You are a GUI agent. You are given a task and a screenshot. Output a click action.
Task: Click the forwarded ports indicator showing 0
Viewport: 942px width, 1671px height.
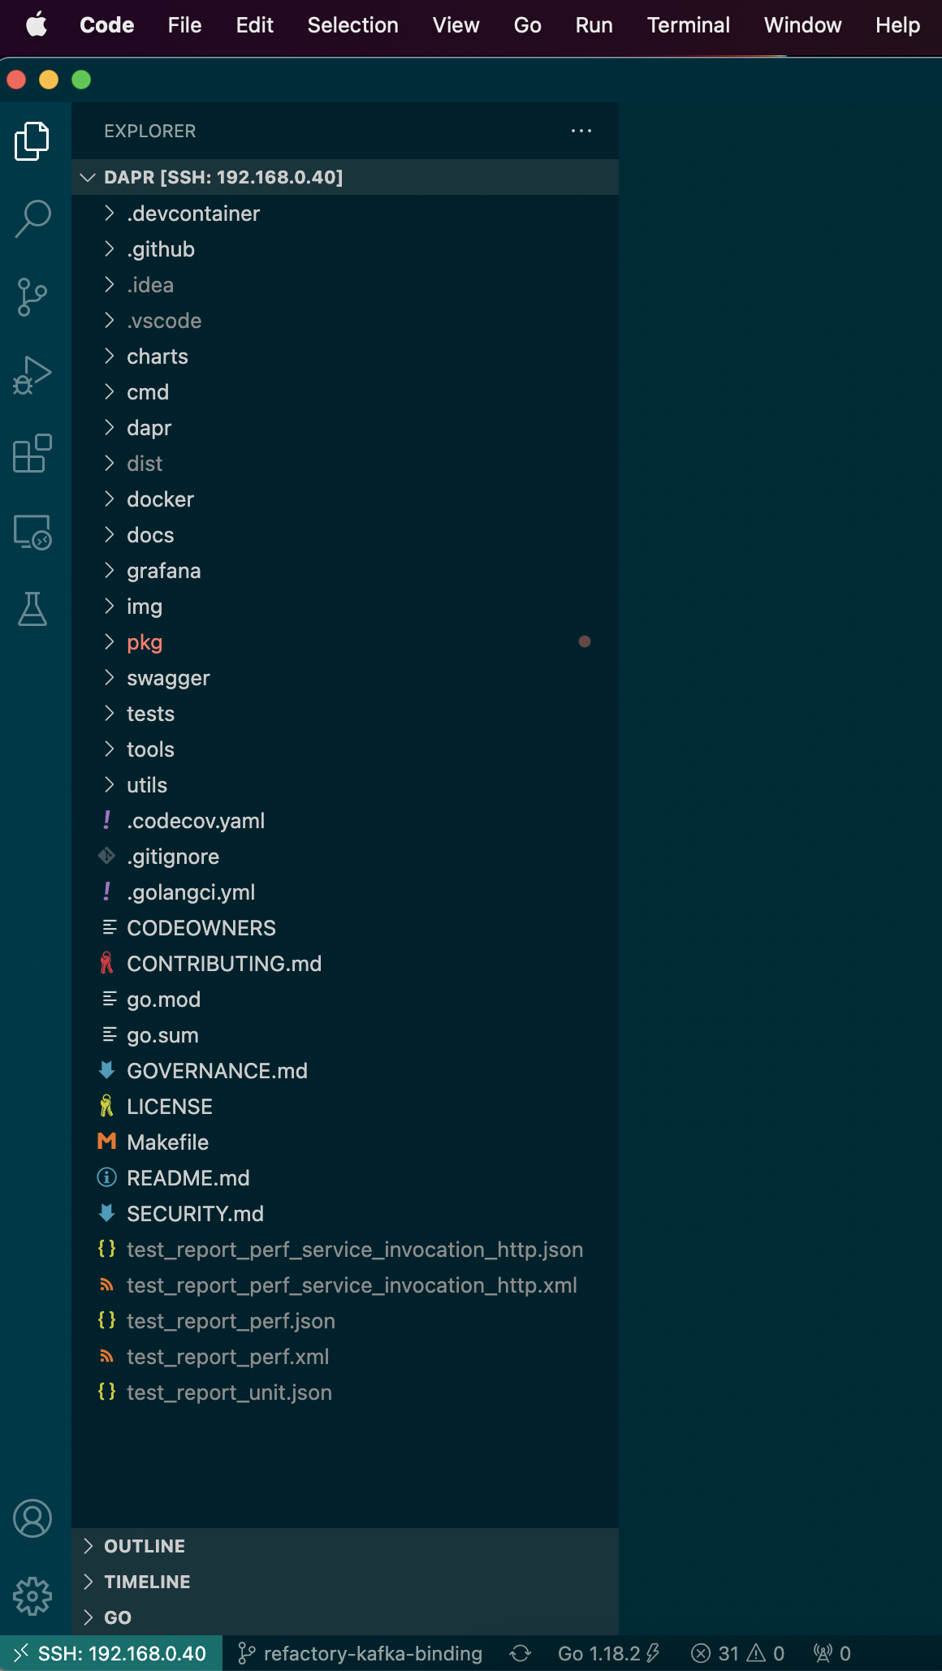[x=832, y=1653]
